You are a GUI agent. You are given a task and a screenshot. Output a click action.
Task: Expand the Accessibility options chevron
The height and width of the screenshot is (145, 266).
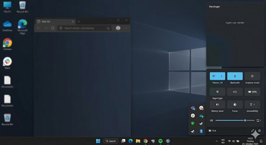254,105
